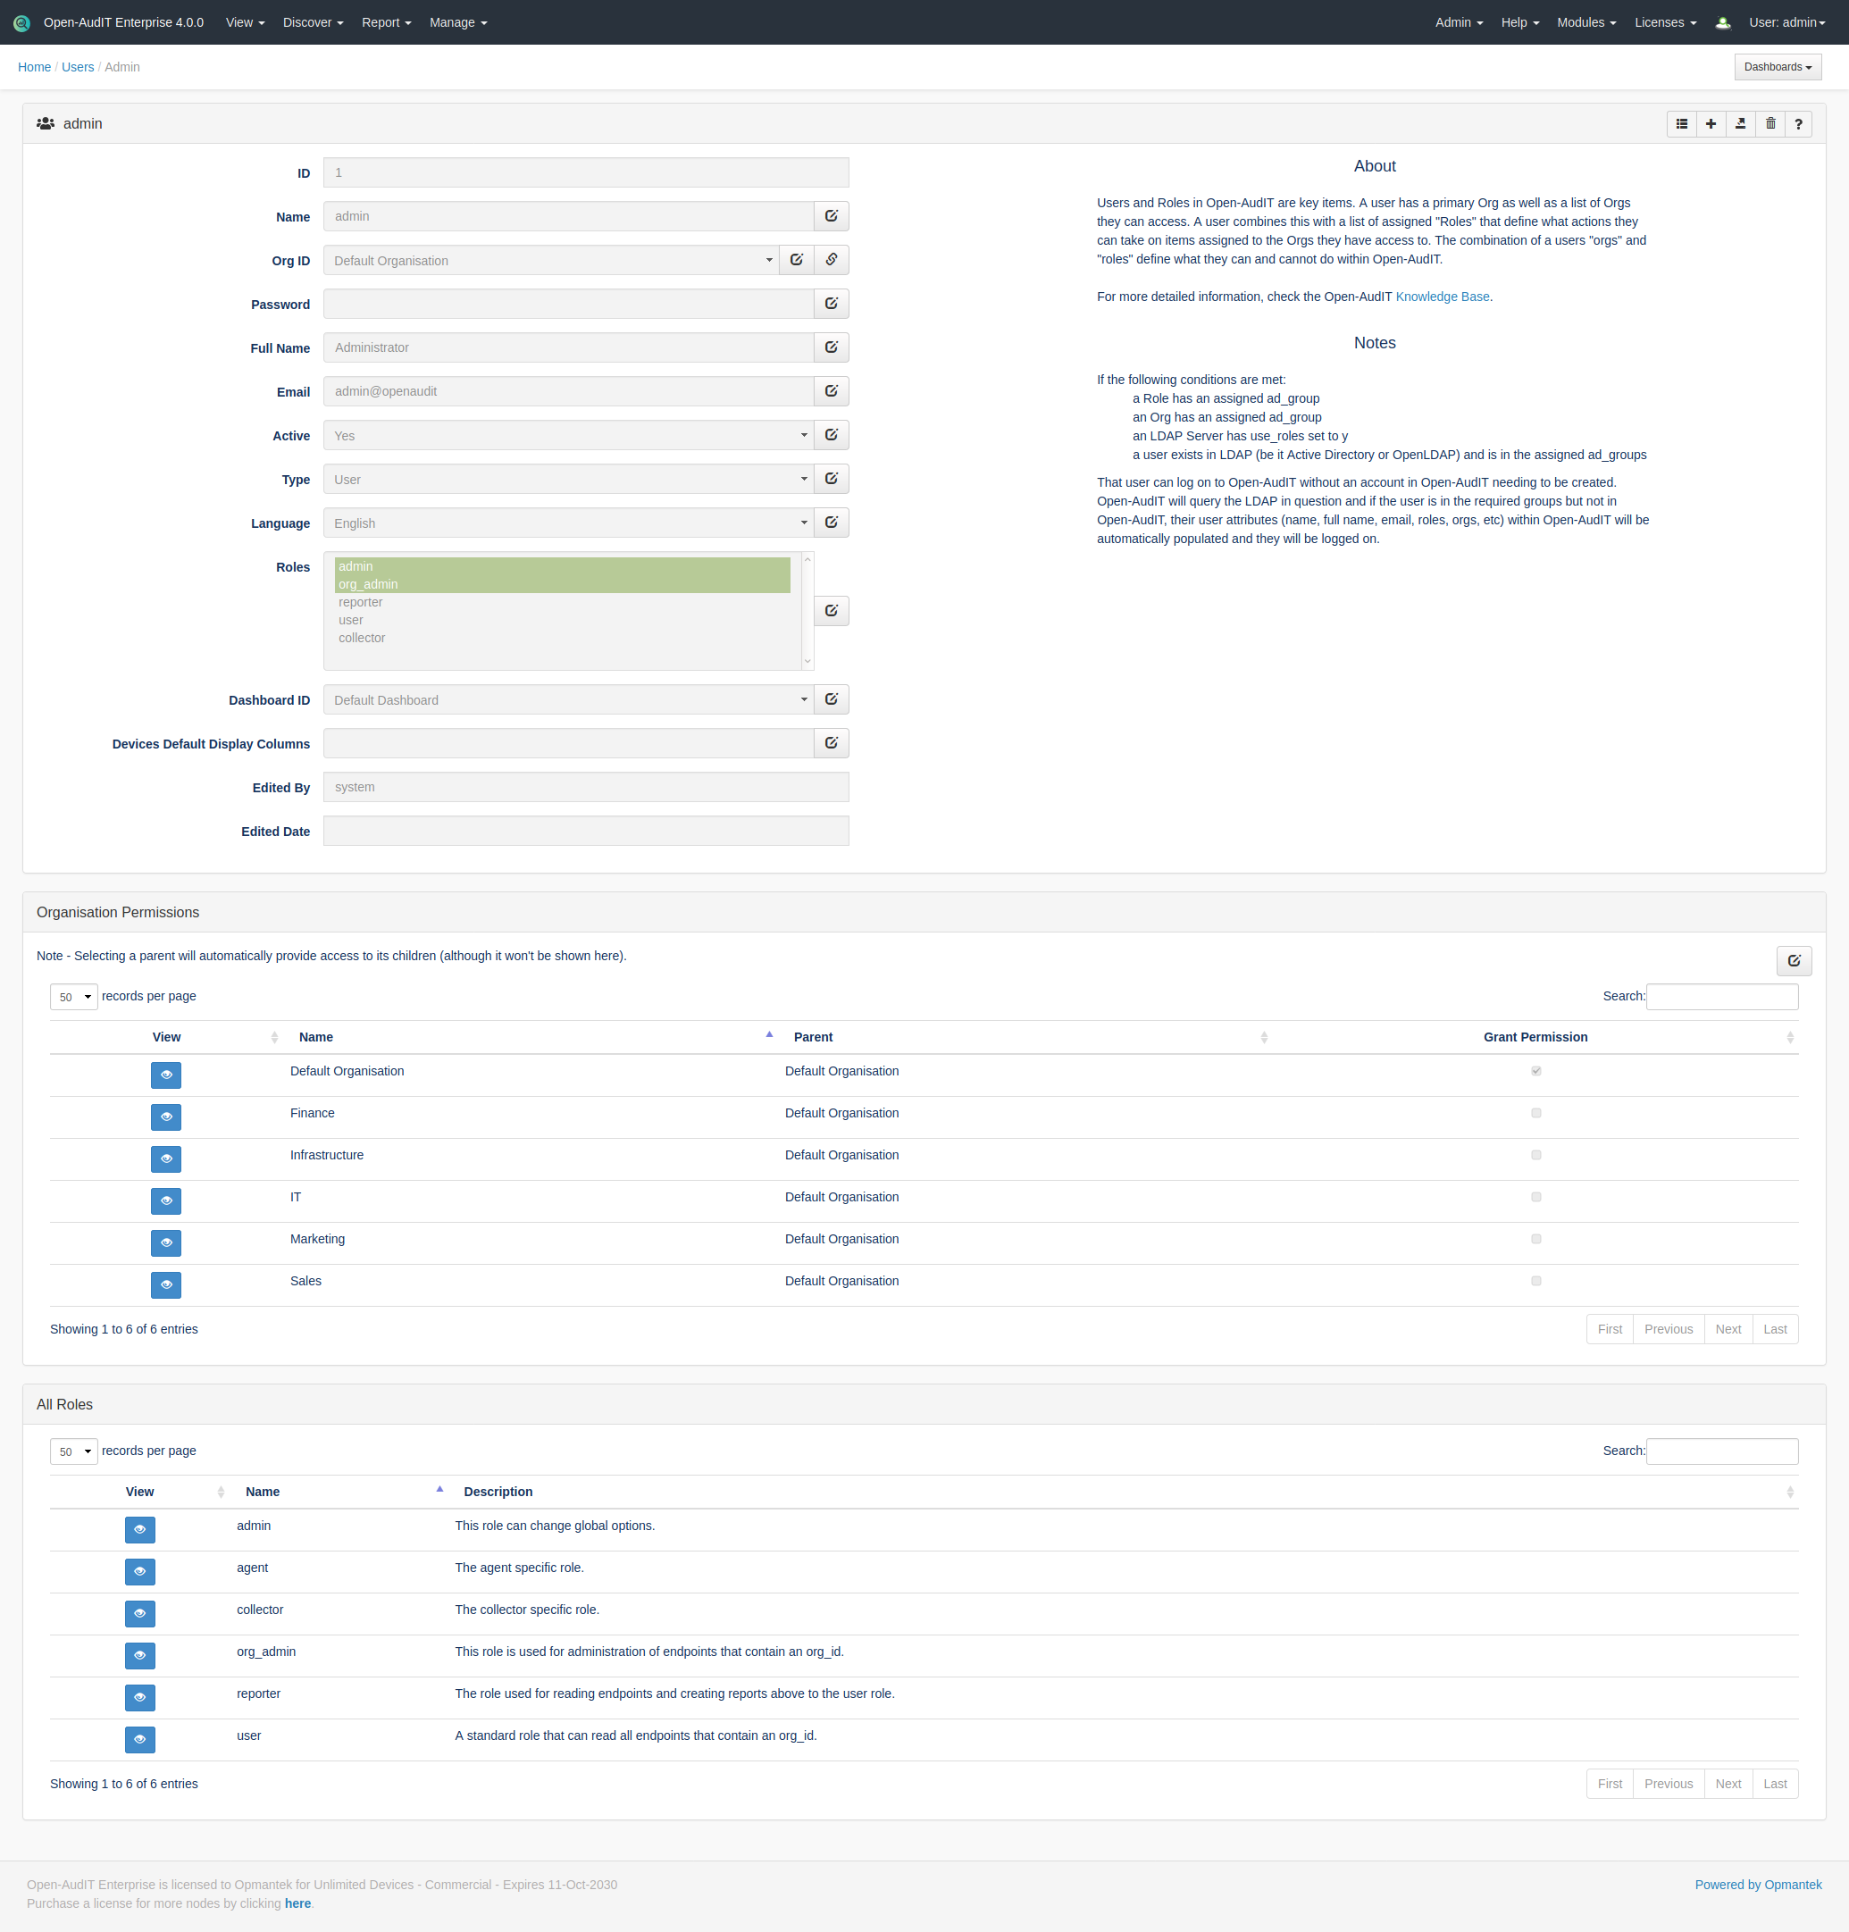The height and width of the screenshot is (1932, 1849).
Task: Open the Discover menu
Action: point(313,22)
